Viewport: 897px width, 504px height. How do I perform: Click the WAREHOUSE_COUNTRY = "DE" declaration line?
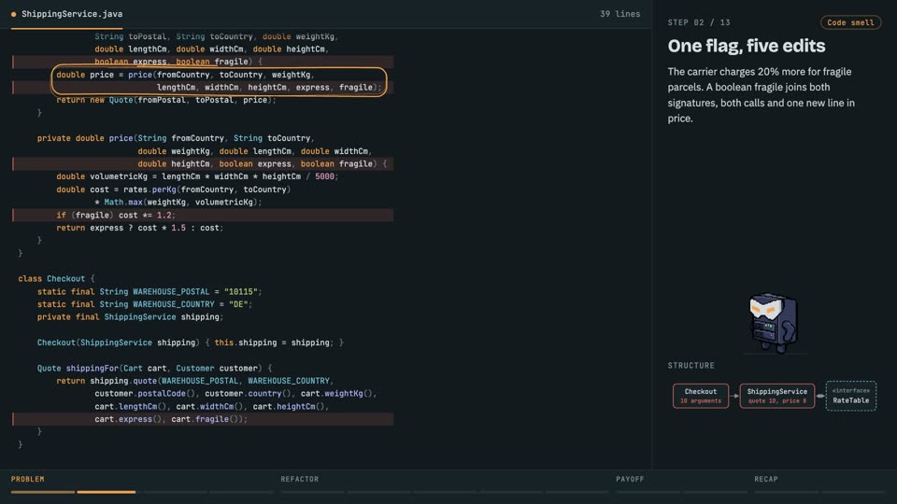pyautogui.click(x=145, y=304)
